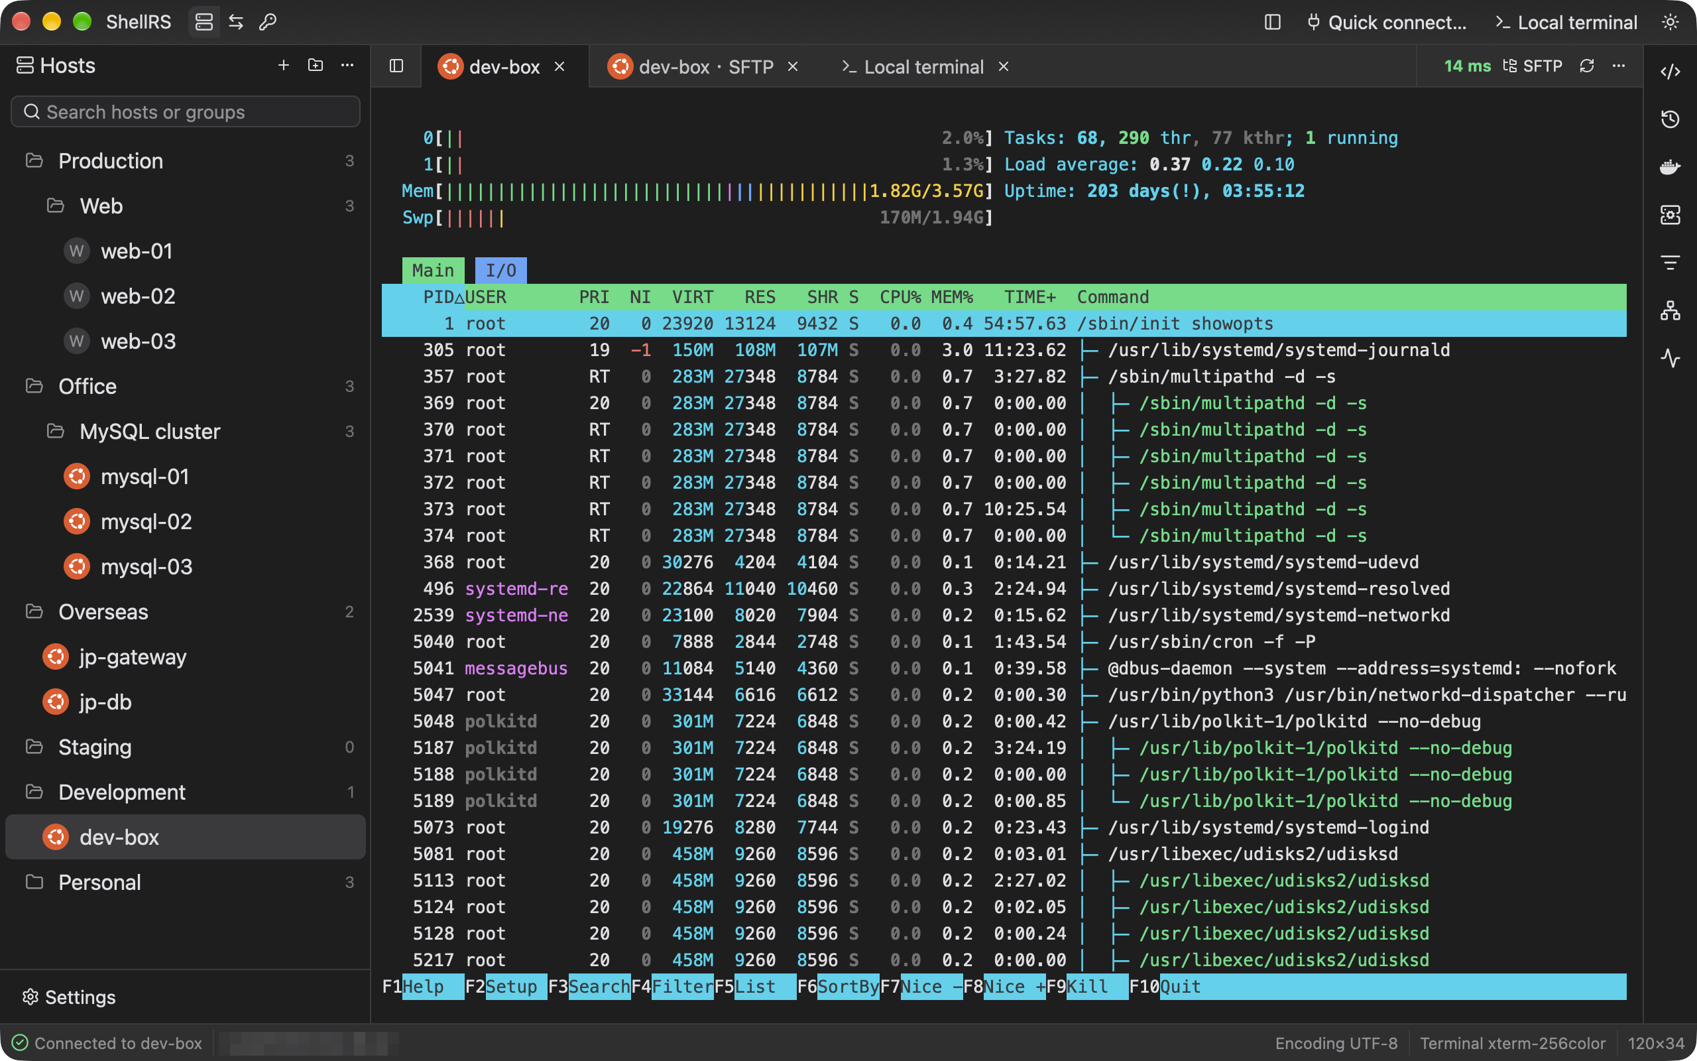Create new group folder icon
1697x1061 pixels.
point(316,65)
